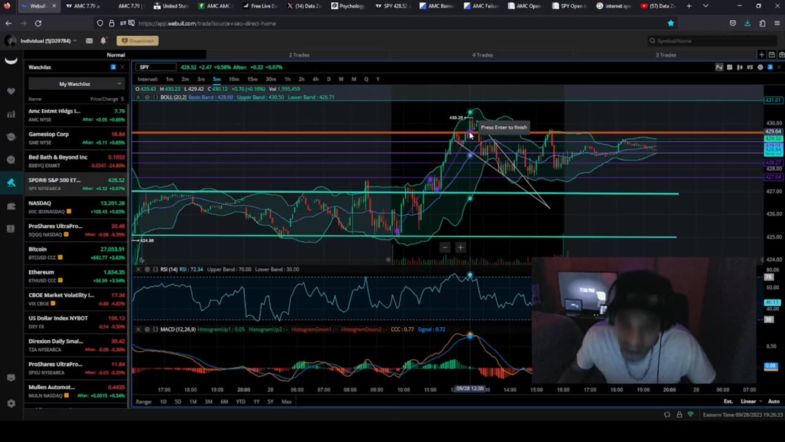
Task: Open the Webull home logo icon
Action: coord(11,61)
